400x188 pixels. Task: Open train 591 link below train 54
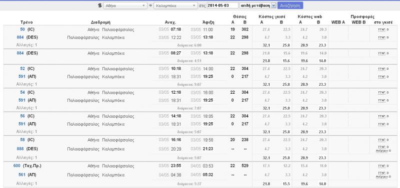click(x=22, y=100)
